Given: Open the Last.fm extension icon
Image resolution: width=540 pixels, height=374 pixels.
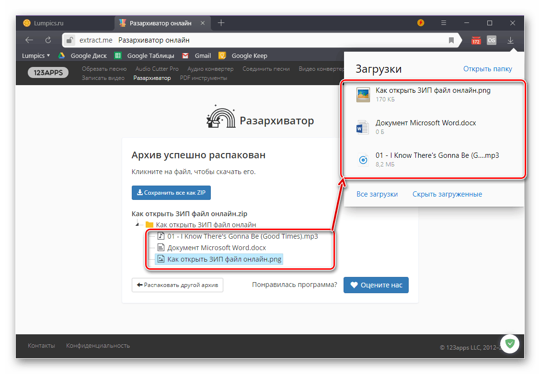Looking at the screenshot, I should (492, 40).
